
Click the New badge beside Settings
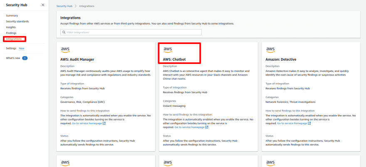click(22, 49)
